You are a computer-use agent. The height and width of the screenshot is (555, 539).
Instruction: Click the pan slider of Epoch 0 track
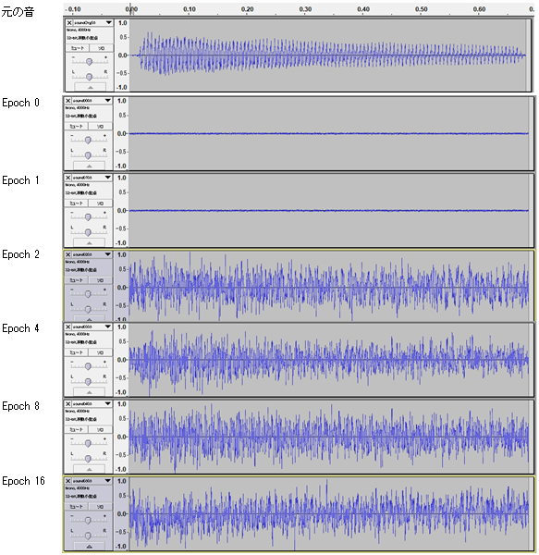click(x=89, y=155)
